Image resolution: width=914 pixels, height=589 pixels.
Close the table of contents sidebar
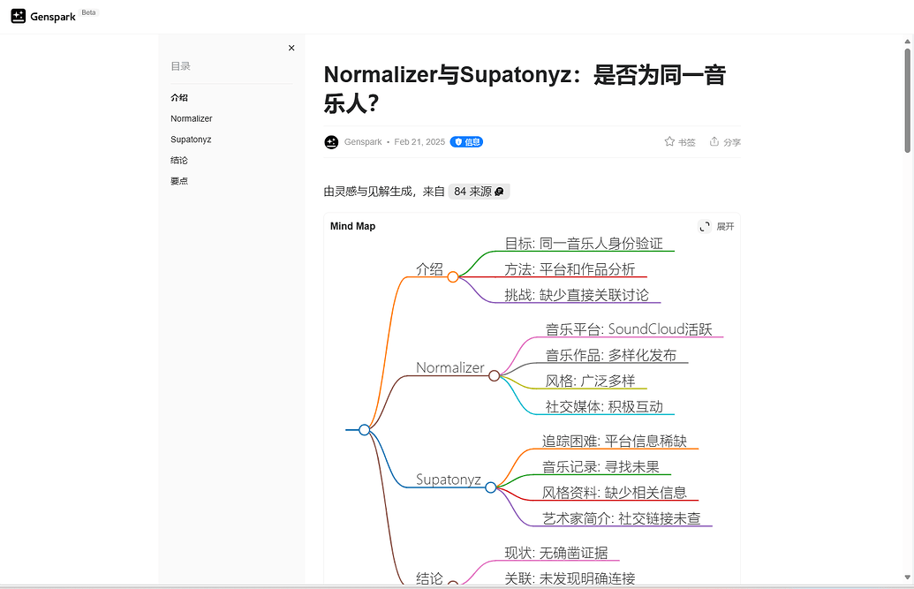click(291, 48)
